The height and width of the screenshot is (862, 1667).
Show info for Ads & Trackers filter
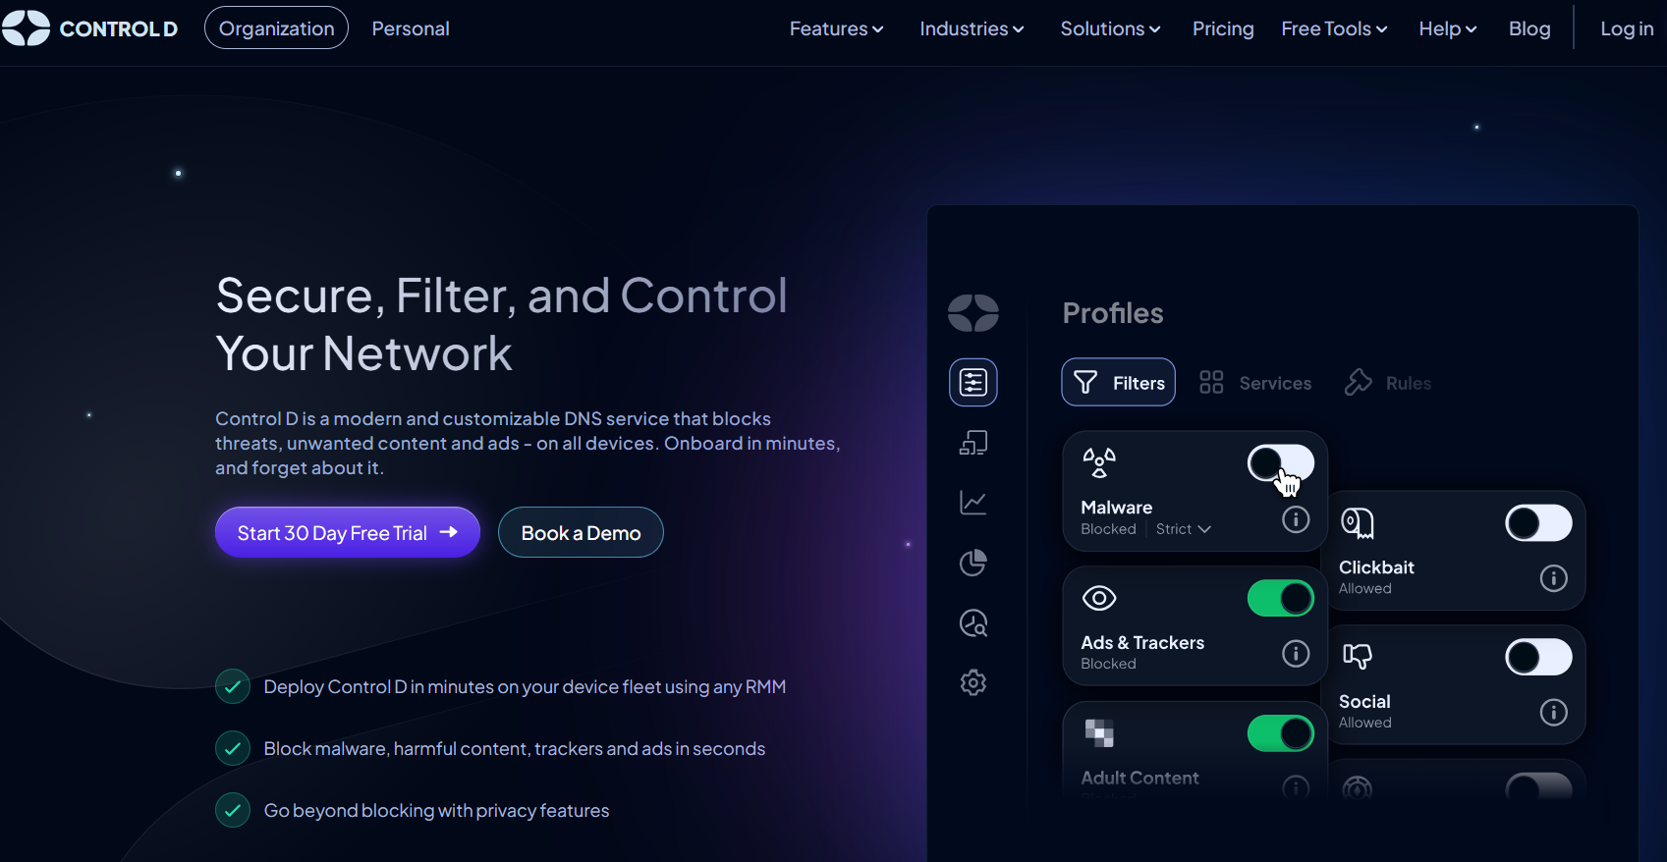coord(1296,653)
